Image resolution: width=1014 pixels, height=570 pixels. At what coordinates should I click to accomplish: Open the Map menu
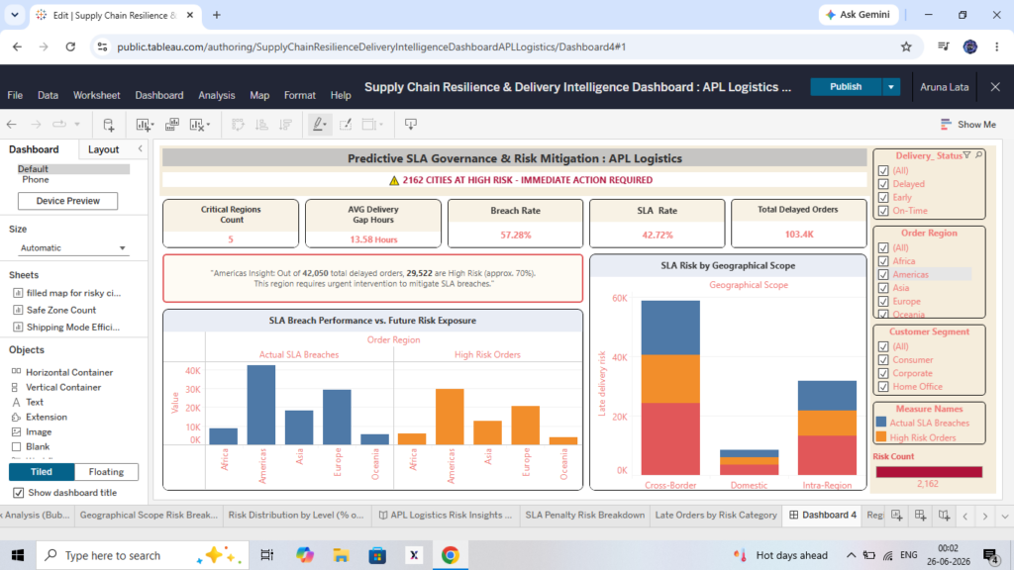pyautogui.click(x=259, y=95)
